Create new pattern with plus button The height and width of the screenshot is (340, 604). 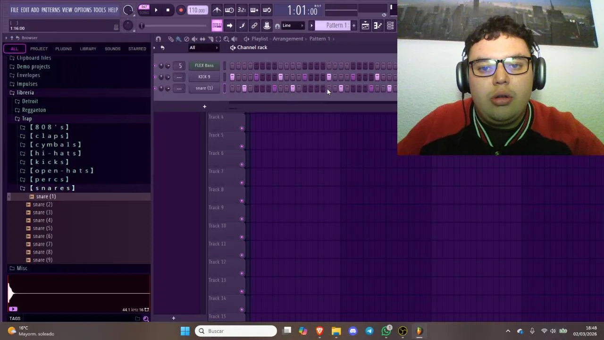pyautogui.click(x=353, y=25)
